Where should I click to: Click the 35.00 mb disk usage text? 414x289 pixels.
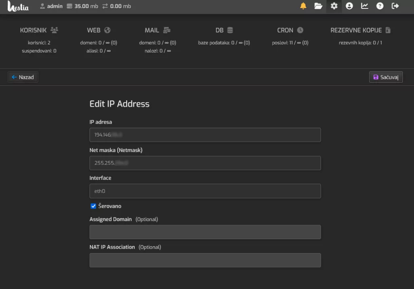pyautogui.click(x=86, y=6)
